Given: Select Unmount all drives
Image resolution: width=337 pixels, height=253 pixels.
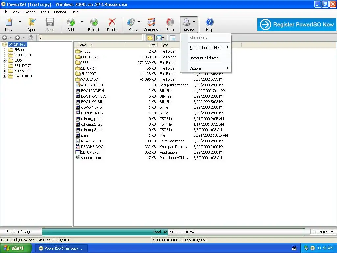Looking at the screenshot, I should pos(206,58).
